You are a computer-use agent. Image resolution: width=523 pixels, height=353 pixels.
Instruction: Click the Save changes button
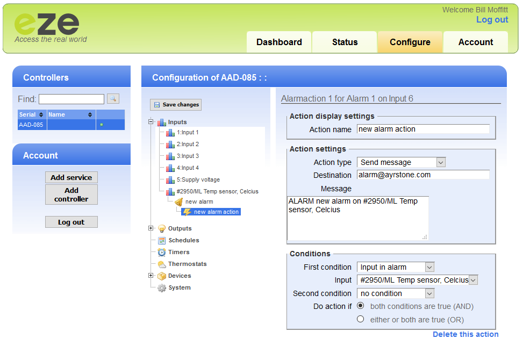[176, 105]
